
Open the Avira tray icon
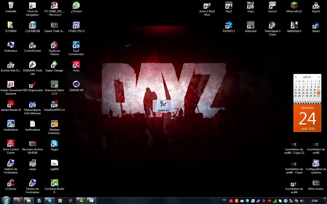click(231, 201)
